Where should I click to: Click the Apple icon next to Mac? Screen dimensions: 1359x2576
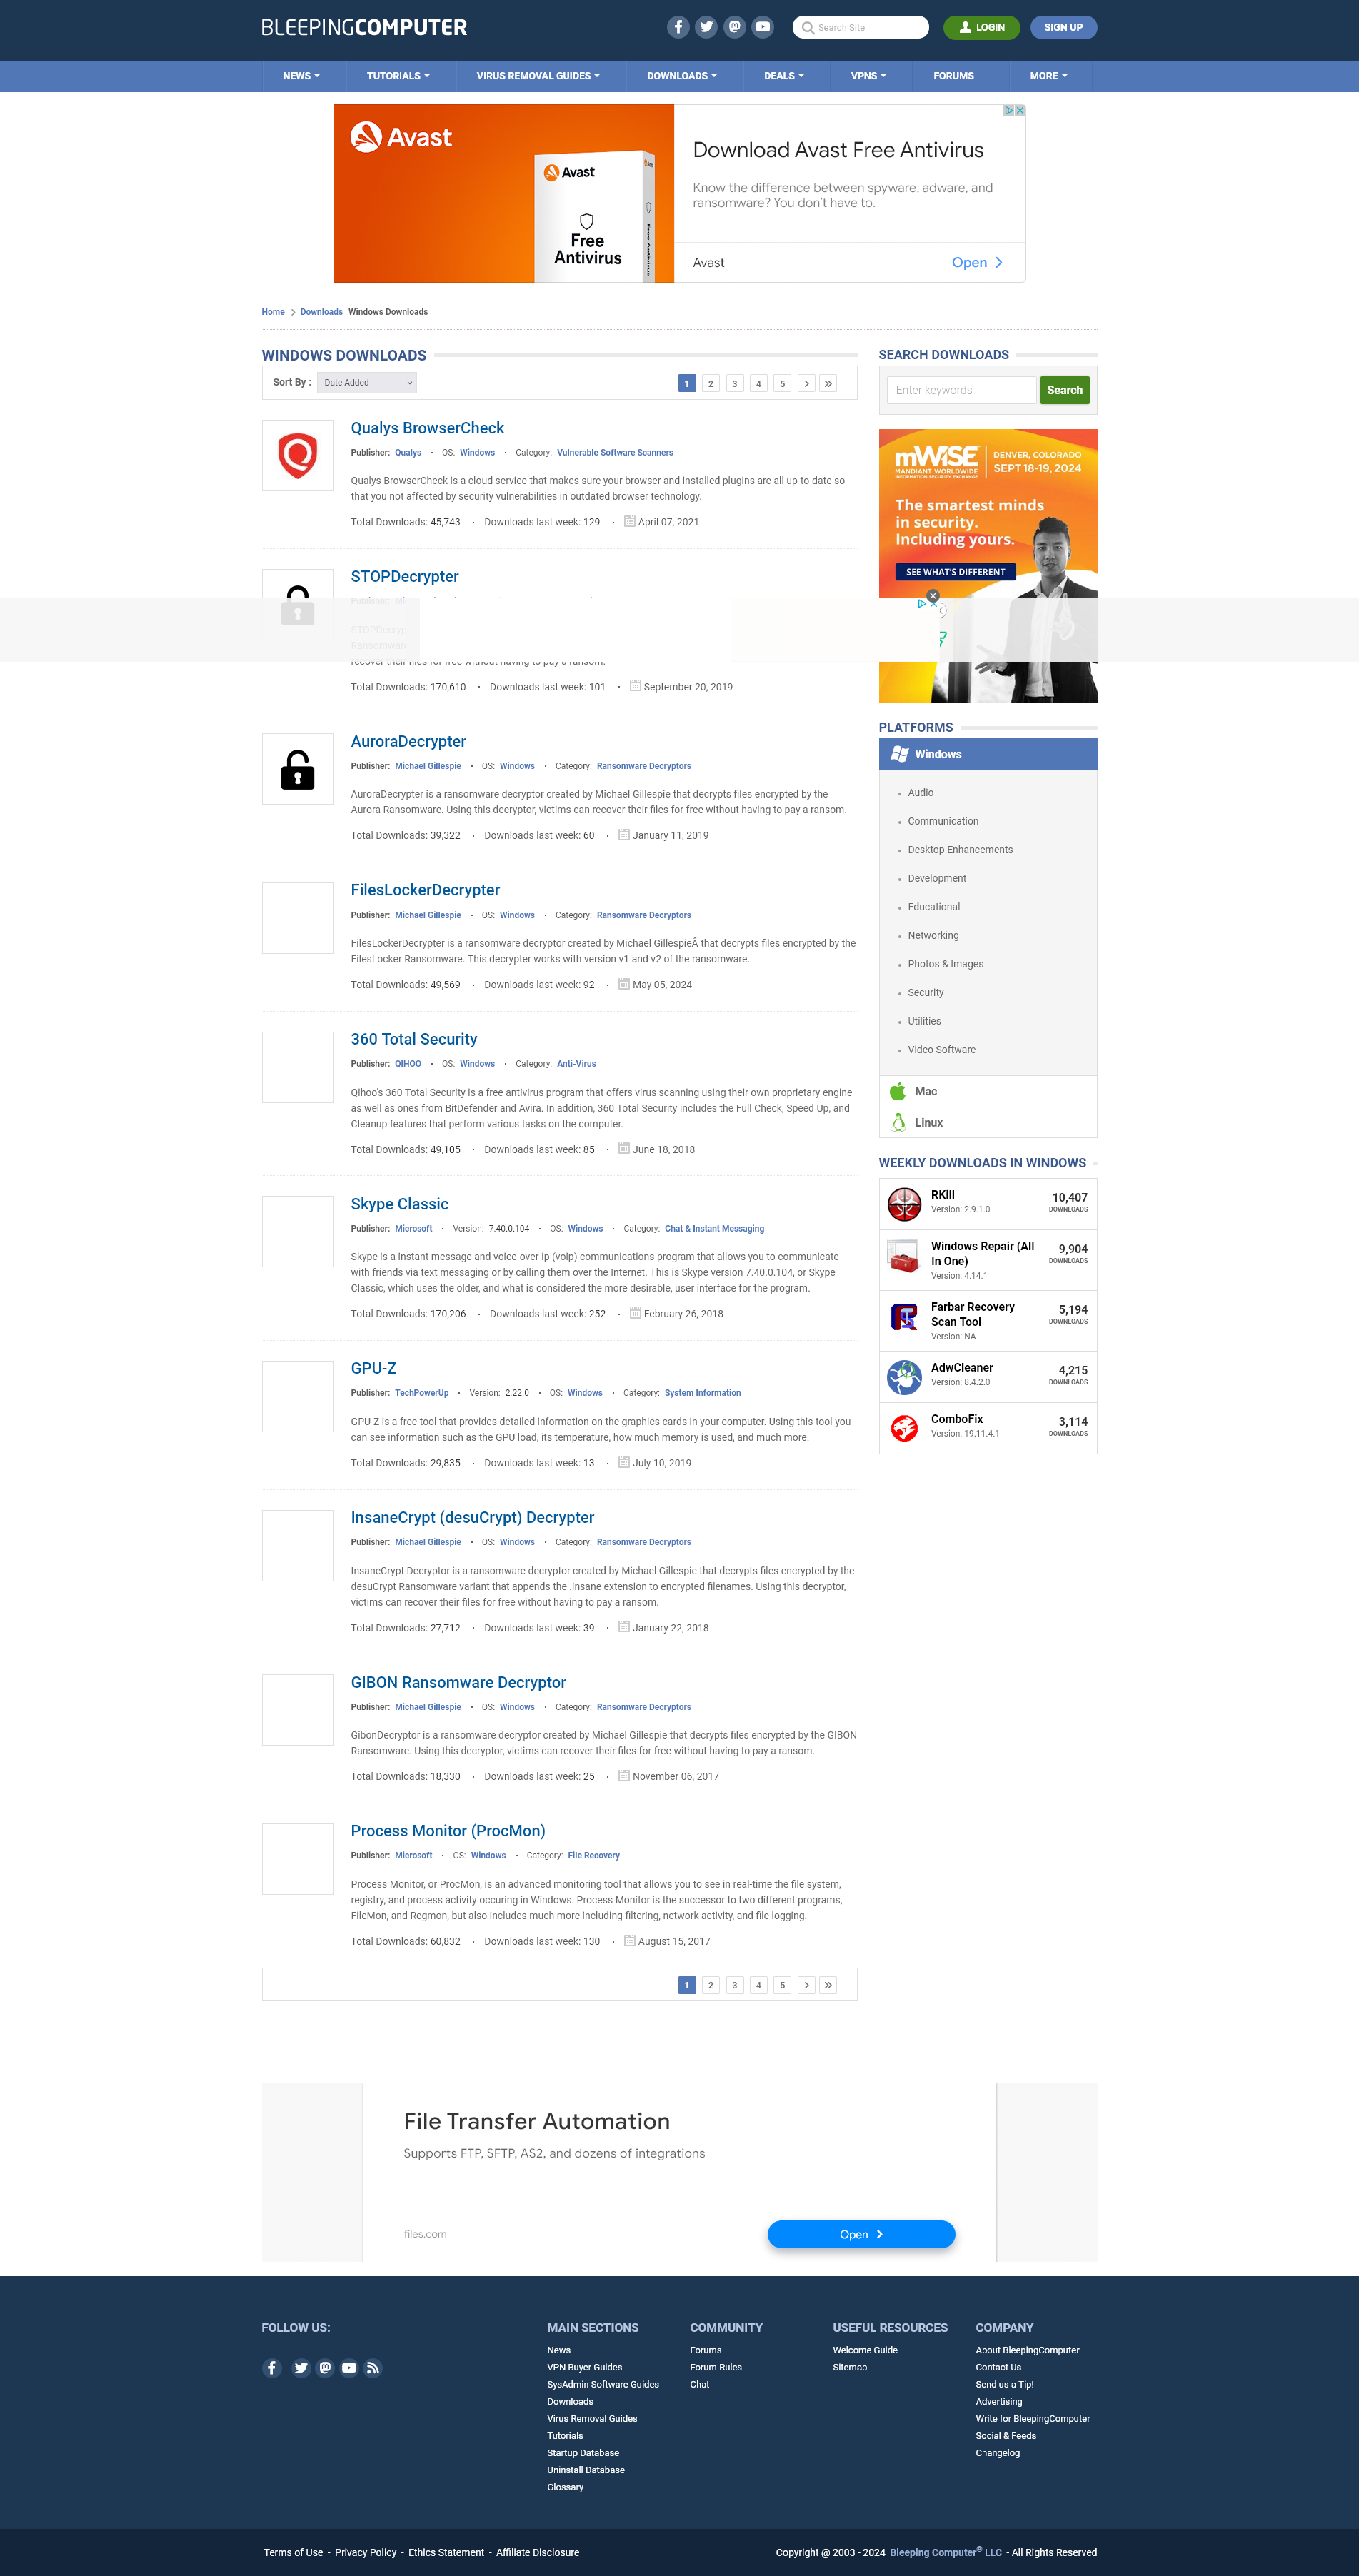tap(898, 1091)
